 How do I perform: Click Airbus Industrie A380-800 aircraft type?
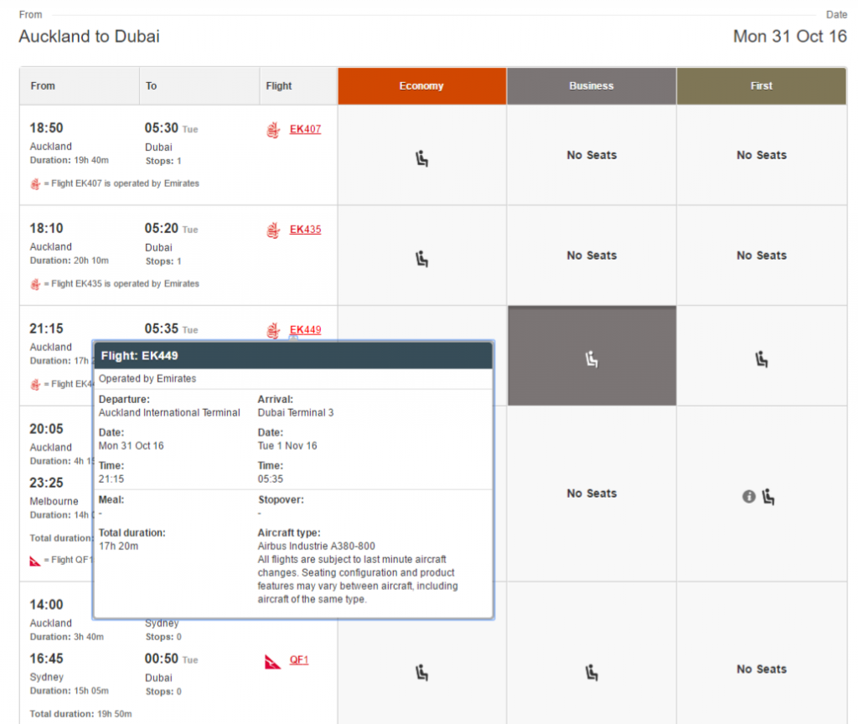pyautogui.click(x=316, y=546)
